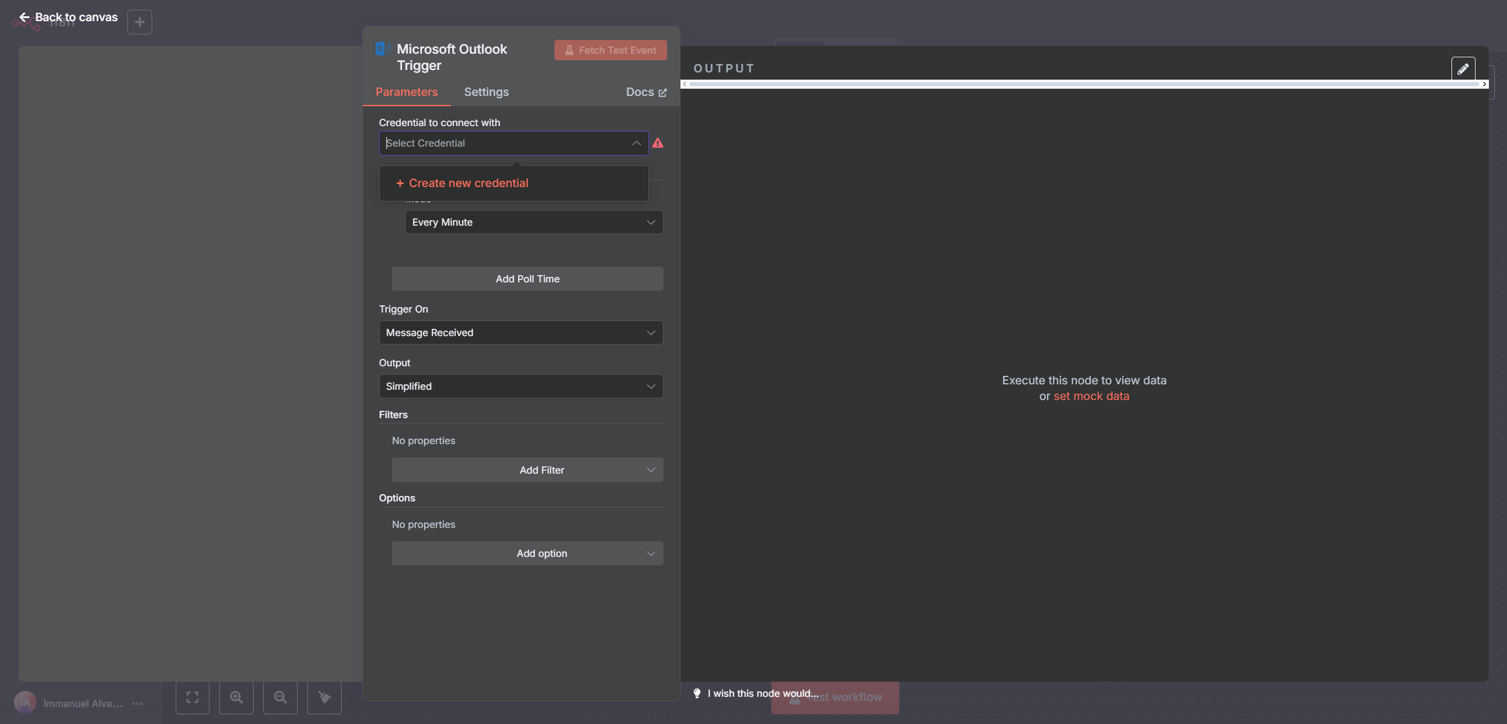Click the credential warning triangle icon
Screen dimensions: 1507x724
click(x=658, y=144)
